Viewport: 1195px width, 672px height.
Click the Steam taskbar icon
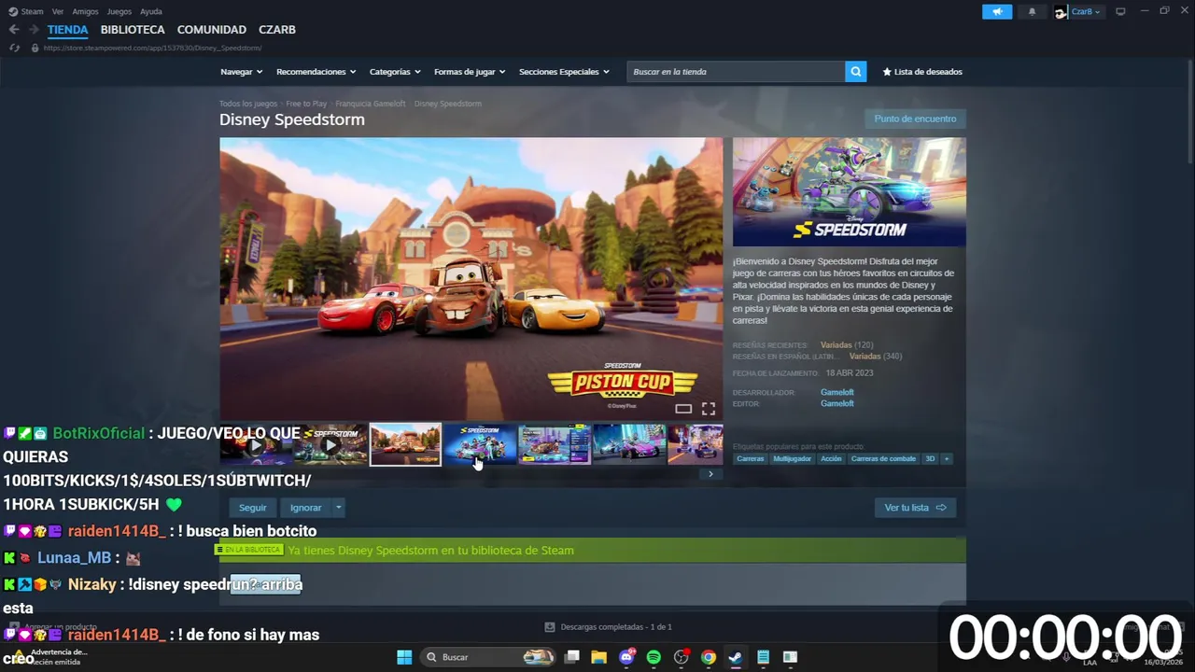tap(736, 657)
